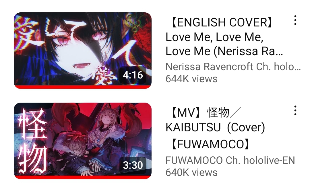This screenshot has width=310, height=188.
Task: Open the options menu for the FUWAMOCO KAIBUTSU video
Action: coord(295,110)
